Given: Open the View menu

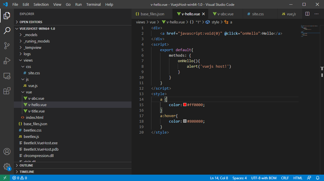Looking at the screenshot, I should pyautogui.click(x=57, y=4).
